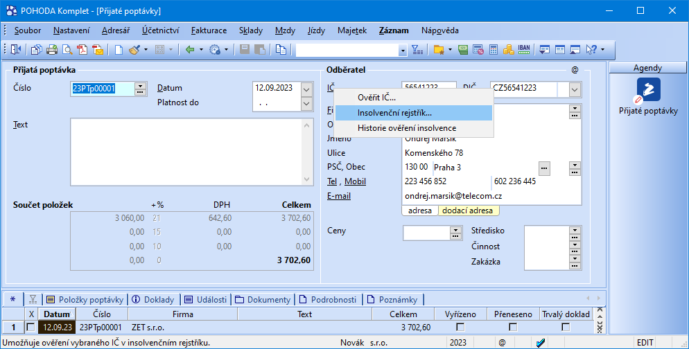Click the funnel filter toolbar icon
This screenshot has width=689, height=349.
point(417,50)
